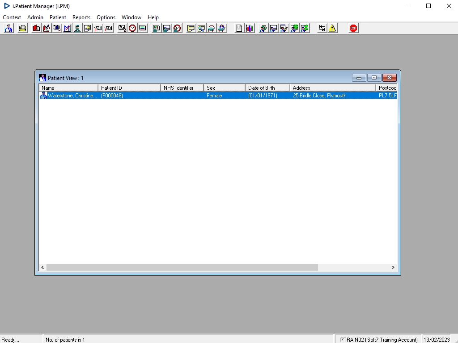
Task: Click the right arrow of horizontal scrollbar
Action: (393, 267)
